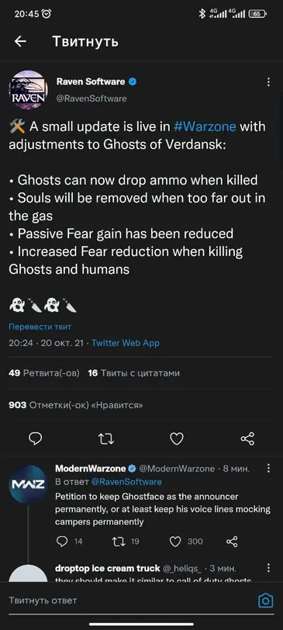This screenshot has width=283, height=630.
Task: Like the Raven Software tweet with the heart
Action: coord(177,439)
